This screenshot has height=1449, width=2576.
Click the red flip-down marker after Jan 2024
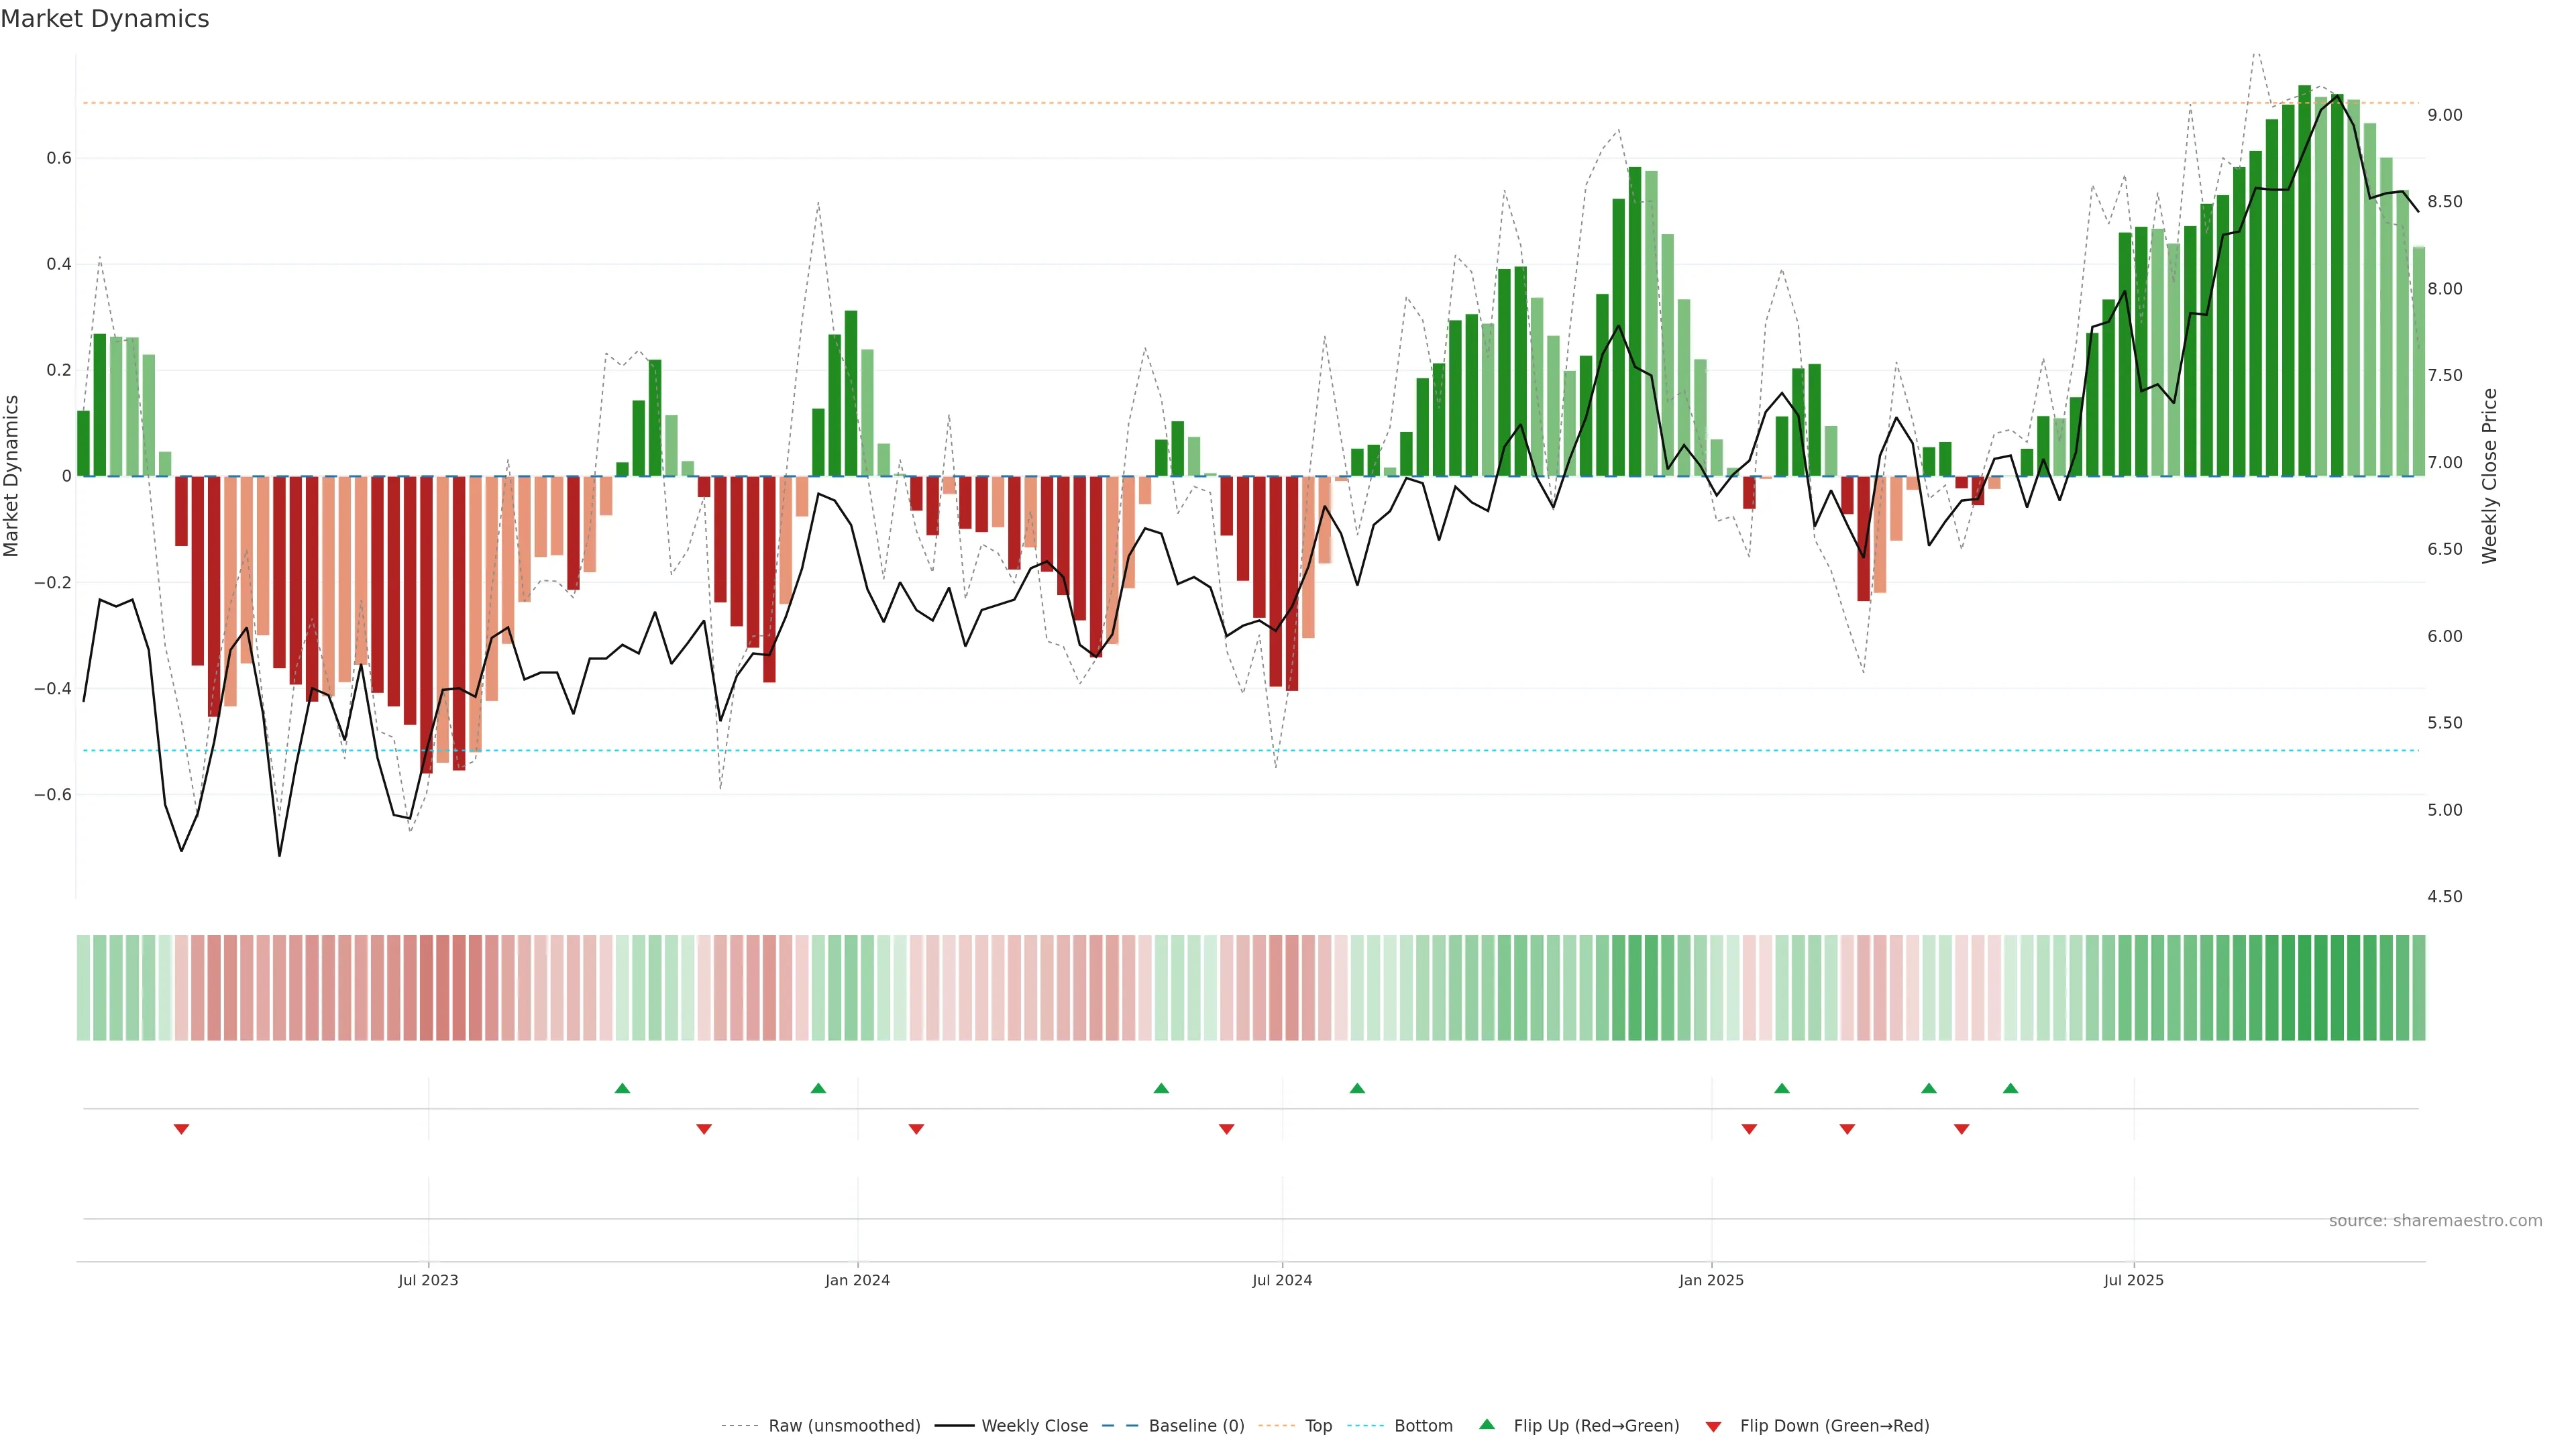[916, 1129]
